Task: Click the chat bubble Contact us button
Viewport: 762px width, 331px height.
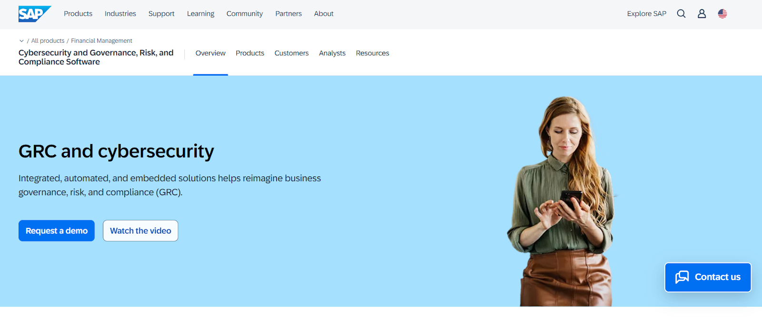Action: coord(708,277)
